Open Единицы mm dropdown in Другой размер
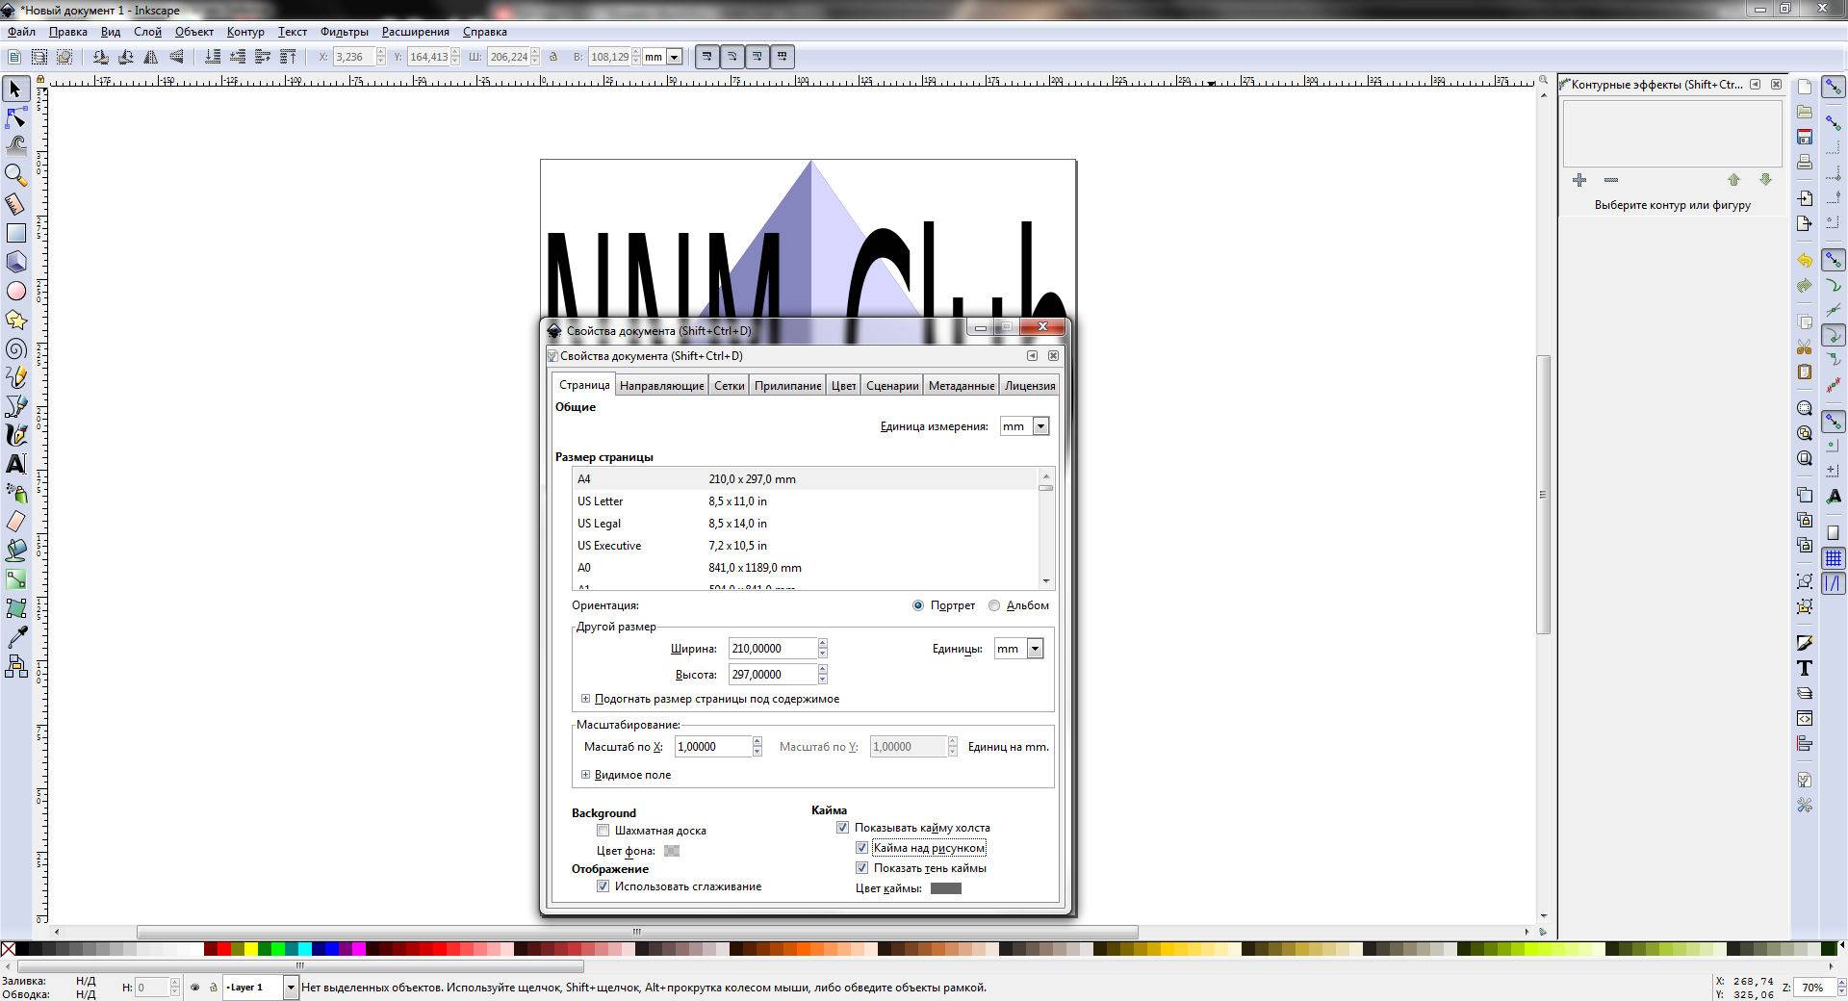Viewport: 1848px width, 1001px height. click(x=1018, y=649)
